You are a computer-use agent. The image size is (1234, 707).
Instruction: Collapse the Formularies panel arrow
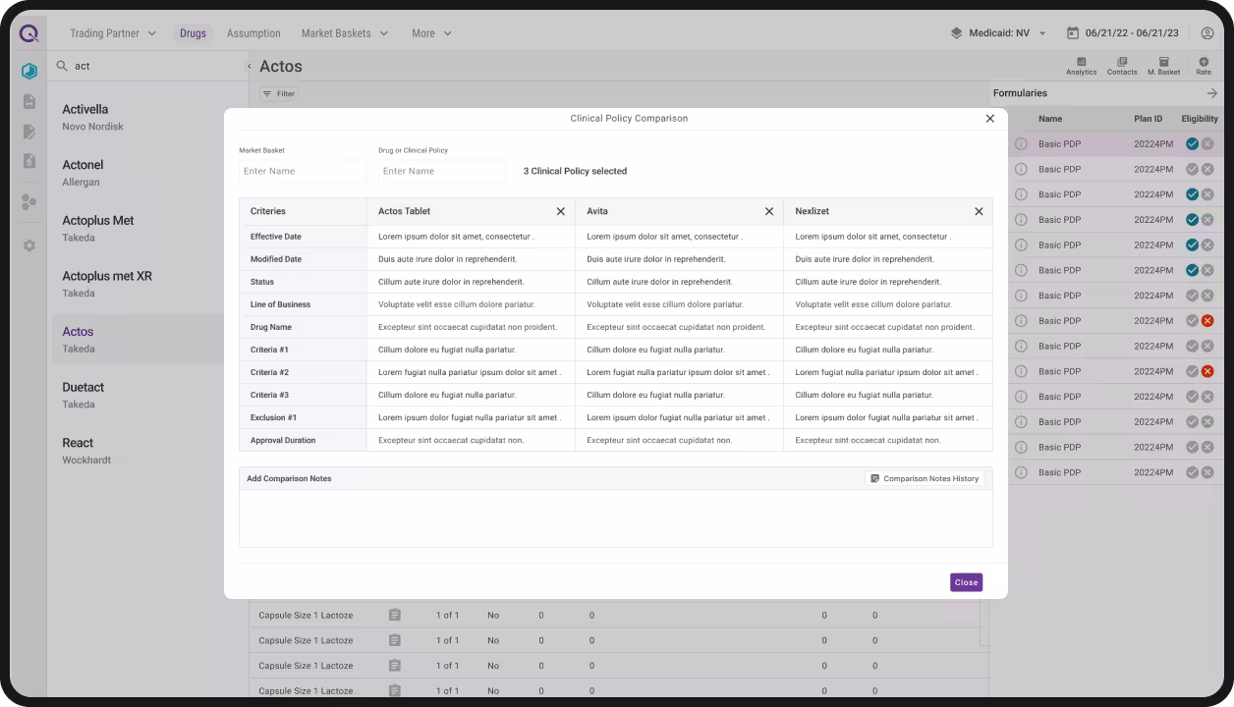point(1211,93)
